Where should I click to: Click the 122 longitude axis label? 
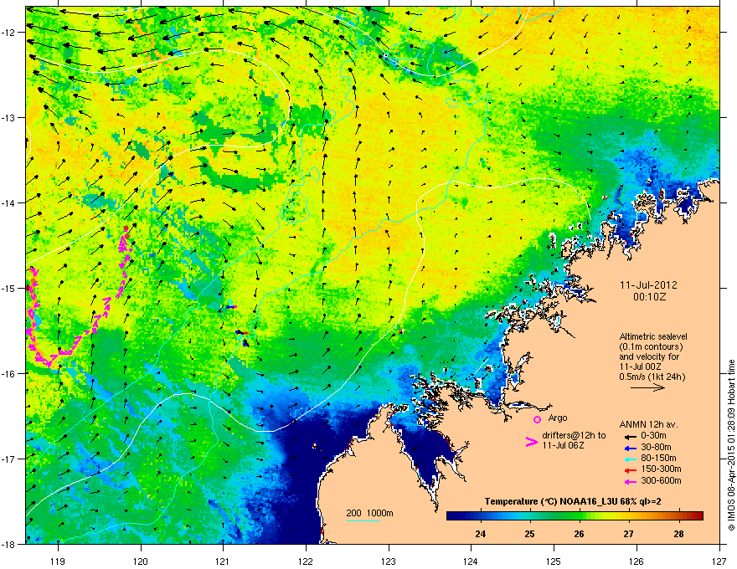(306, 561)
